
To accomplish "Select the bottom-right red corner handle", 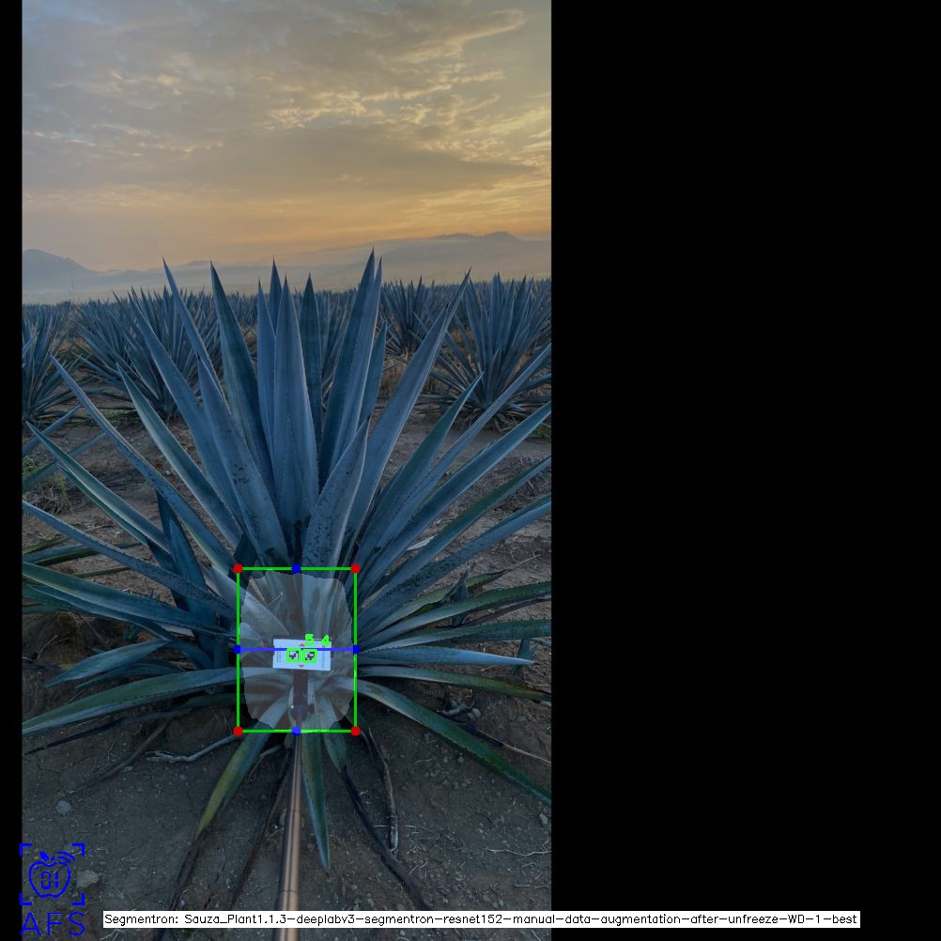I will pyautogui.click(x=356, y=731).
